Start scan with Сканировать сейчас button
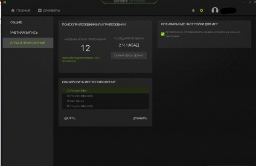The height and width of the screenshot is (166, 256). [x=129, y=55]
